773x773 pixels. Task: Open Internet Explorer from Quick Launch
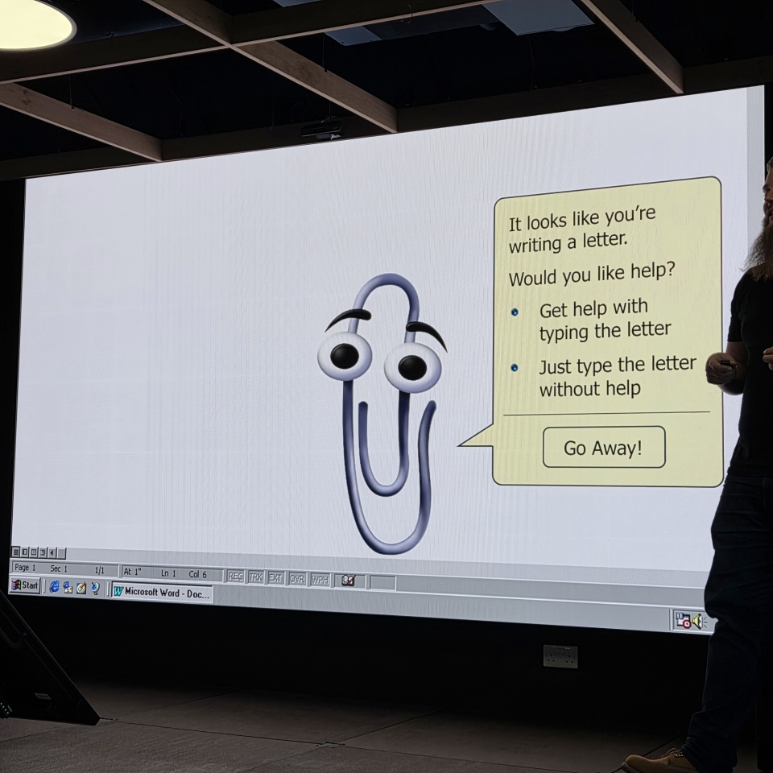point(54,587)
